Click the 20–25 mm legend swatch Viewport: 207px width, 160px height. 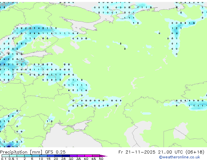(x=58, y=156)
